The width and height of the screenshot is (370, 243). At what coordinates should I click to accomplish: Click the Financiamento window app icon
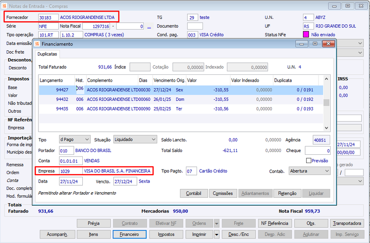click(37, 44)
